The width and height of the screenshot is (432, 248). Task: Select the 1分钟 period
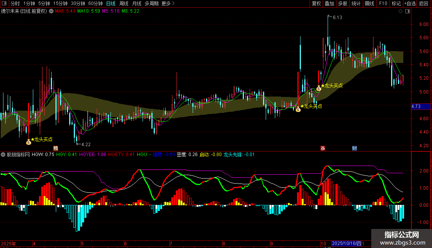pyautogui.click(x=29, y=3)
